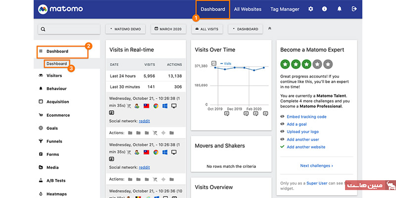Click the info icon in top bar
The width and height of the screenshot is (396, 198).
click(325, 9)
